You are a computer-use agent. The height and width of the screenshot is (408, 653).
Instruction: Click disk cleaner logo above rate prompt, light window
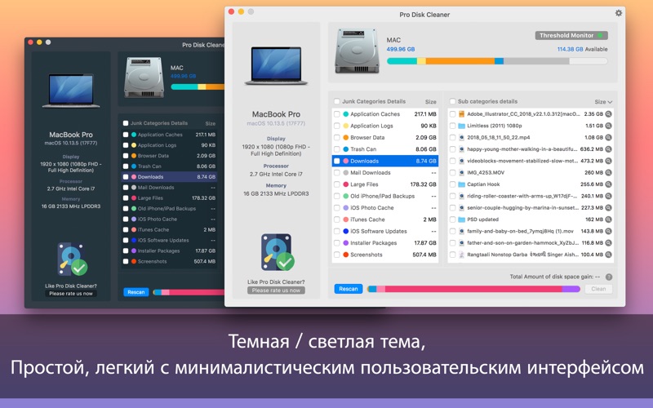[277, 252]
